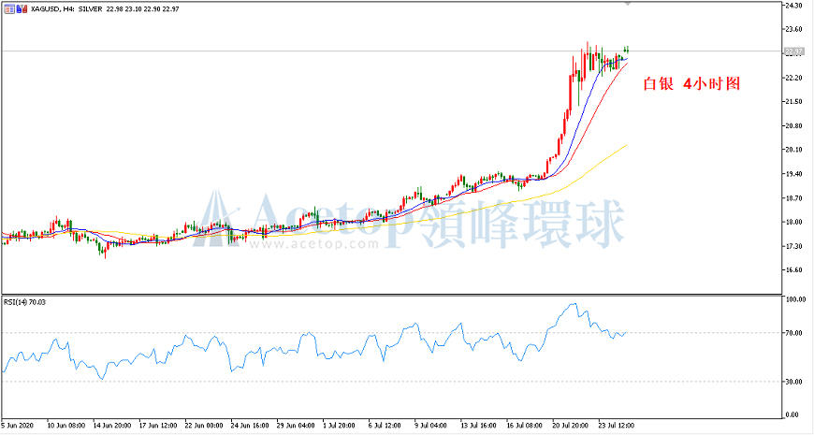The image size is (814, 435).
Task: Click the 20.80 price axis label
Action: pos(794,126)
